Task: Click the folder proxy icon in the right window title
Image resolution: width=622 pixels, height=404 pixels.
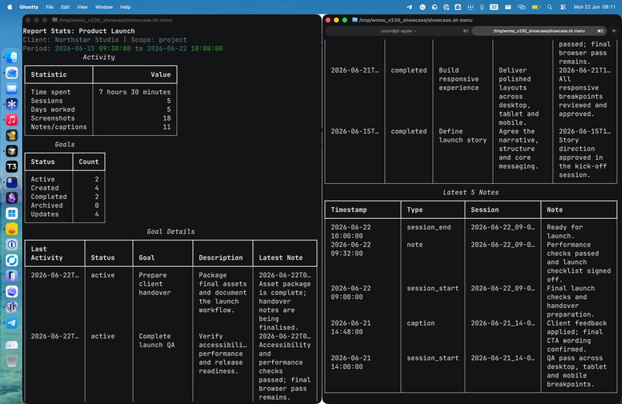Action: [x=354, y=20]
